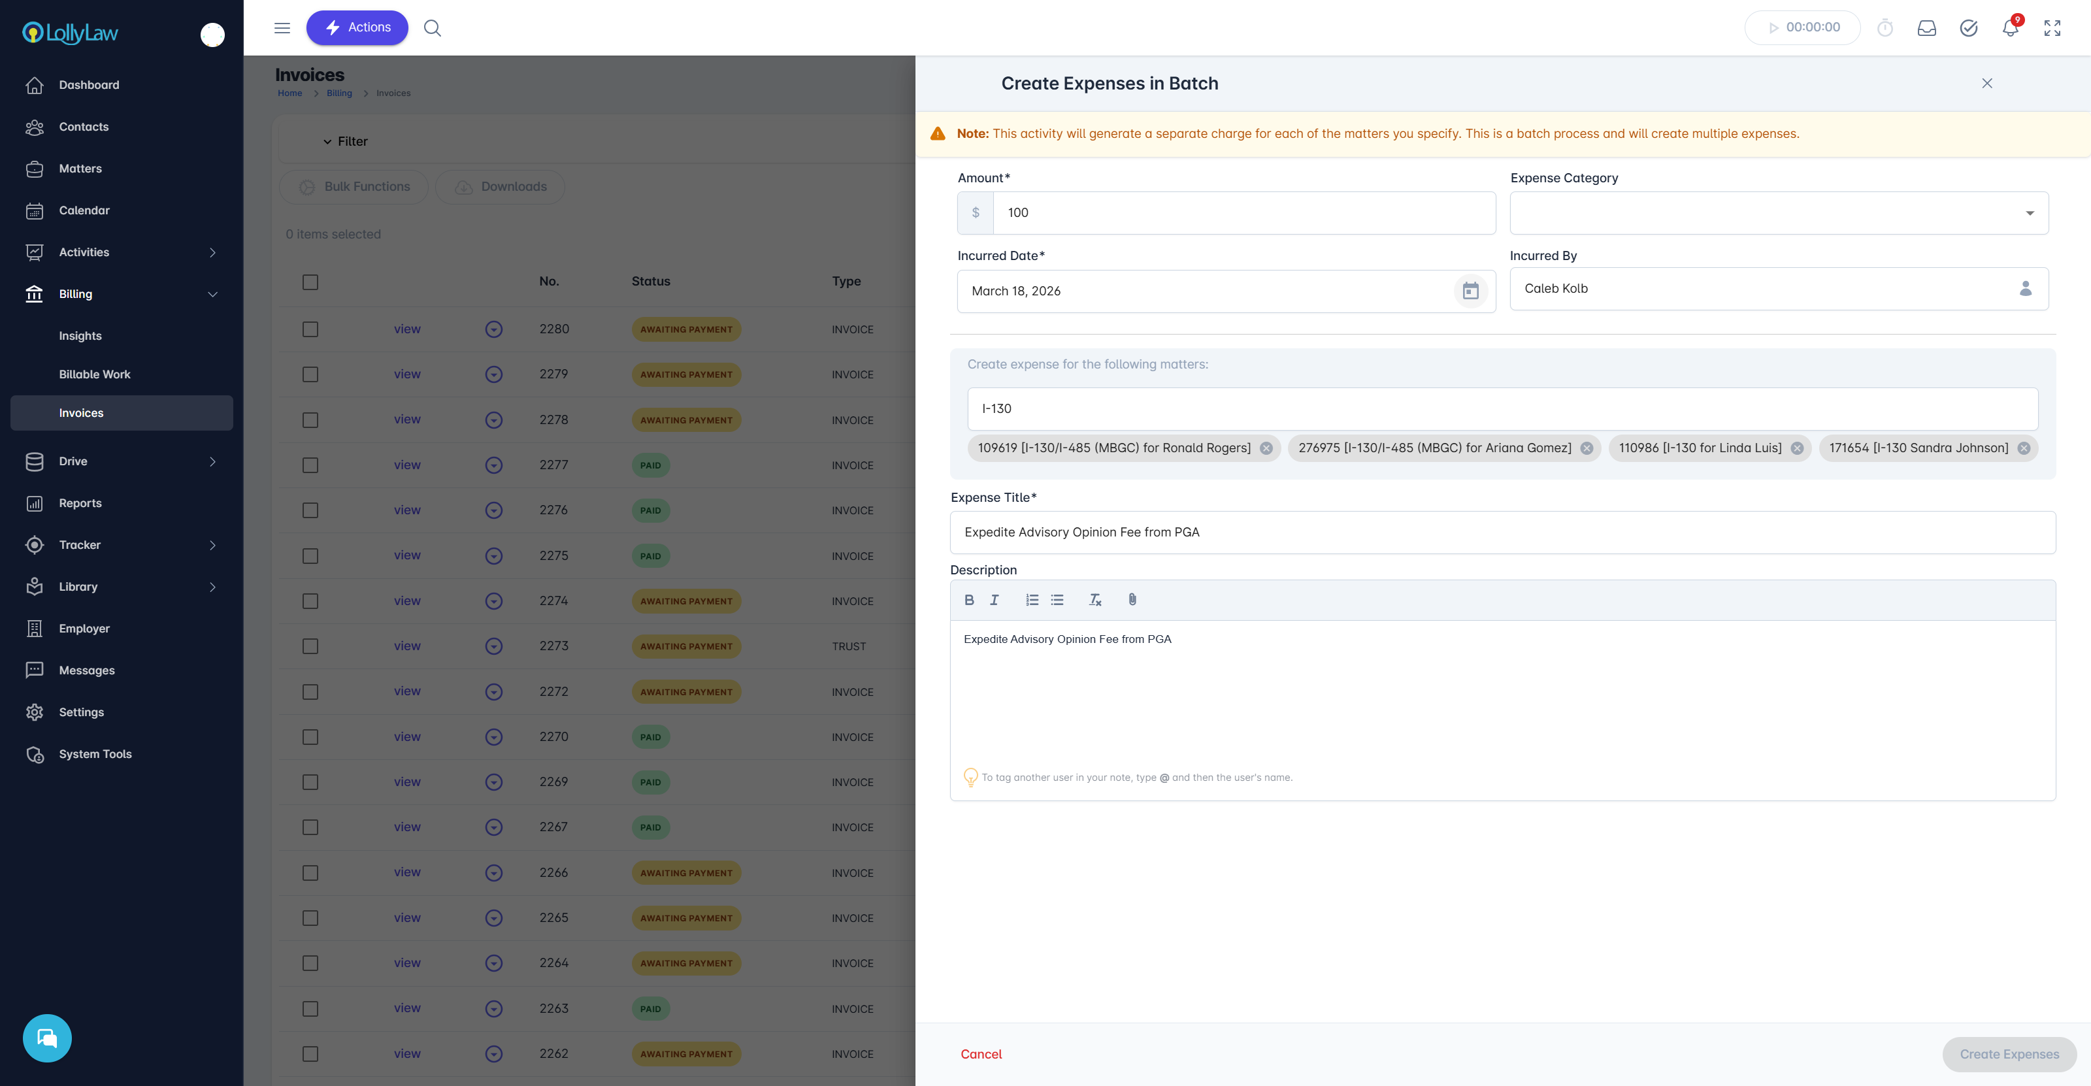The image size is (2091, 1086).
Task: Check the invoice 2262 checkbox
Action: coord(310,1053)
